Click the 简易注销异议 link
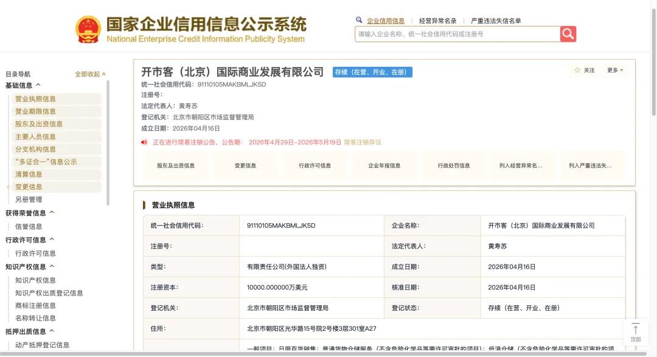 363,142
